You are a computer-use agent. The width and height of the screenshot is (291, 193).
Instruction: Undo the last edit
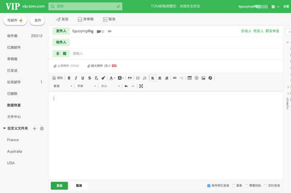click(x=126, y=86)
